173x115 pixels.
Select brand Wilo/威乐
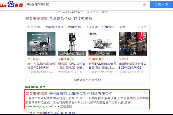[x=74, y=27]
